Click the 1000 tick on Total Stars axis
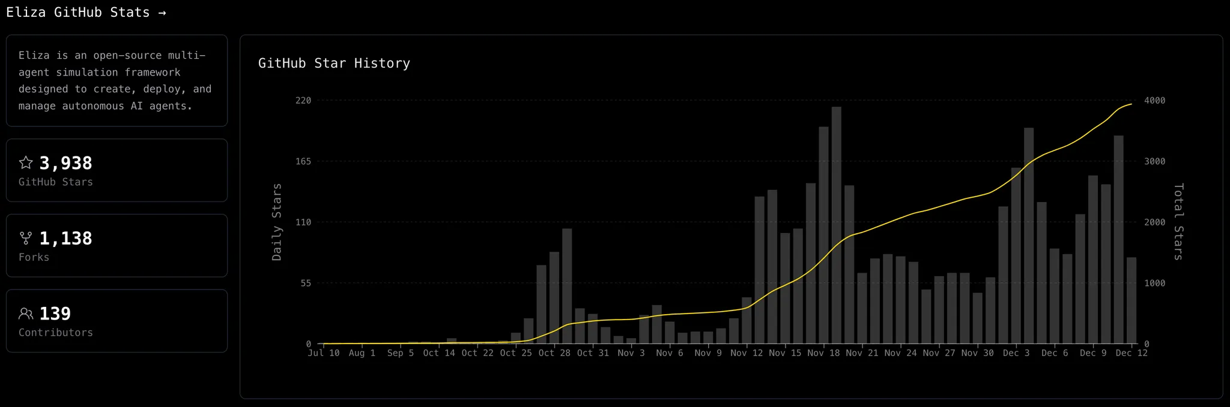The width and height of the screenshot is (1230, 407). point(1154,283)
